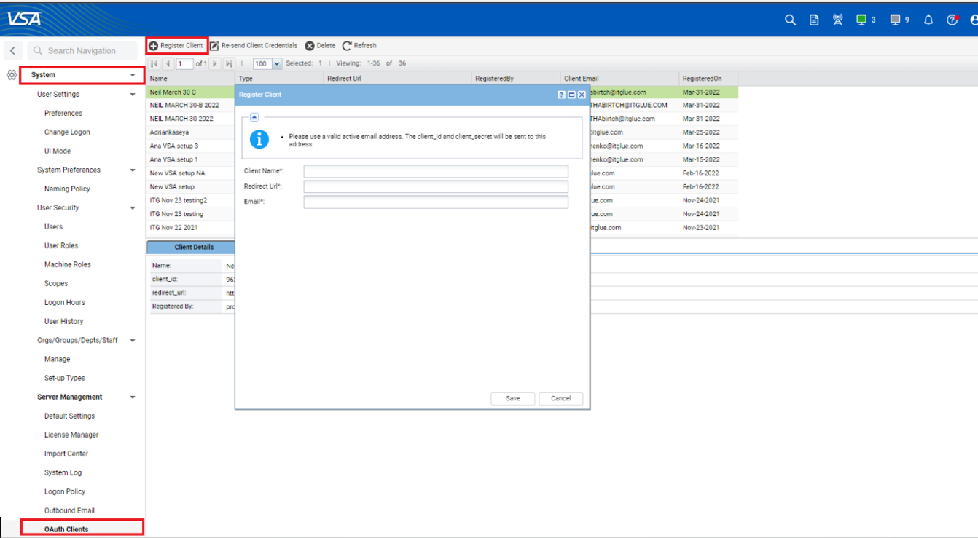The image size is (978, 538).
Task: Click Re-send Client Credentials
Action: [254, 45]
